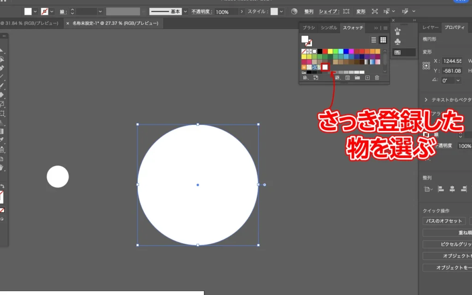The image size is (472, 295).
Task: Switch to the レイヤー tab
Action: [x=430, y=28]
